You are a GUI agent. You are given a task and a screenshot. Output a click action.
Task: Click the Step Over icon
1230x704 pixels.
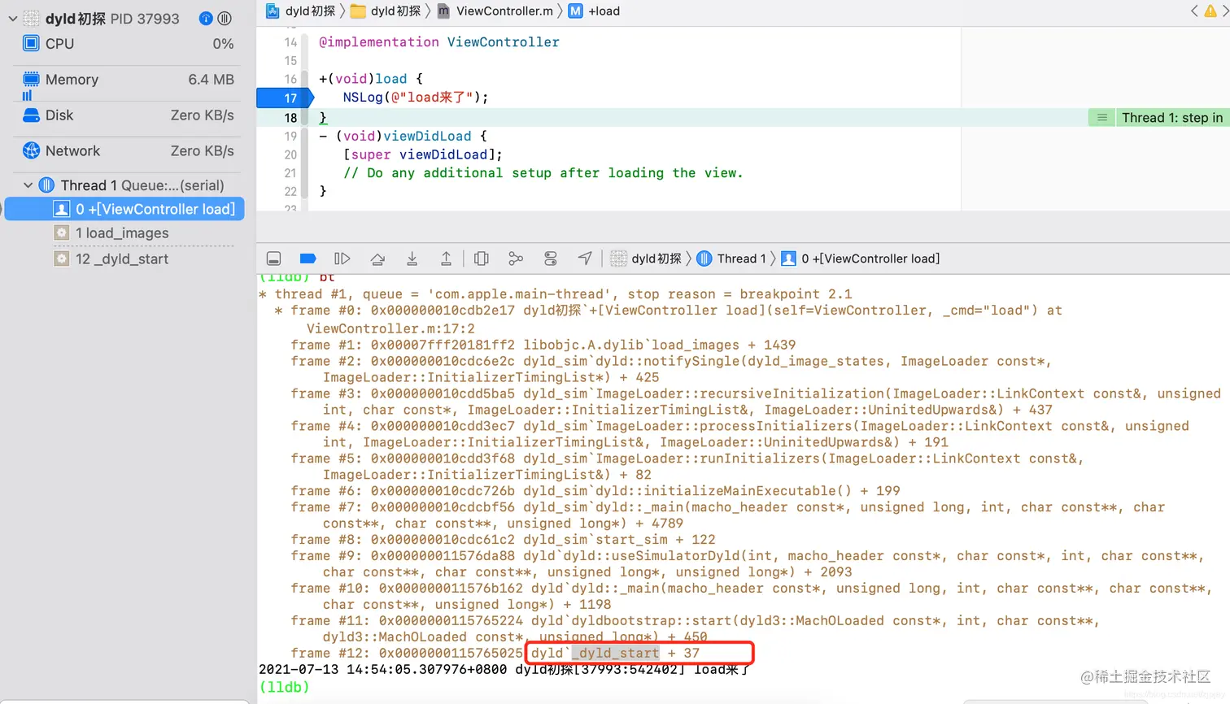tap(377, 259)
